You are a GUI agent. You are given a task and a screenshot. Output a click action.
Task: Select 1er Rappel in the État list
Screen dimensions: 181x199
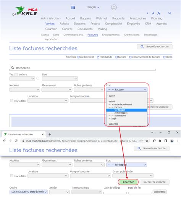tap(126, 110)
